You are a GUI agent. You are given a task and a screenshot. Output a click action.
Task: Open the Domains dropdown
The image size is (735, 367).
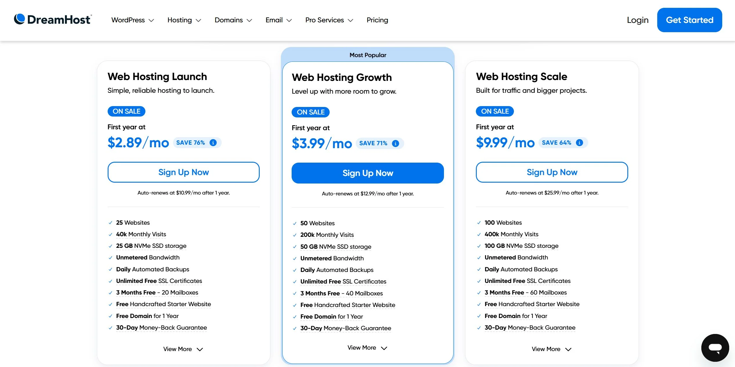point(233,20)
